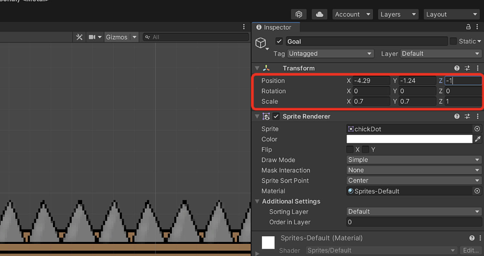Viewport: 484px width, 256px height.
Task: Open Sprite Renderer presets icon
Action: (467, 116)
